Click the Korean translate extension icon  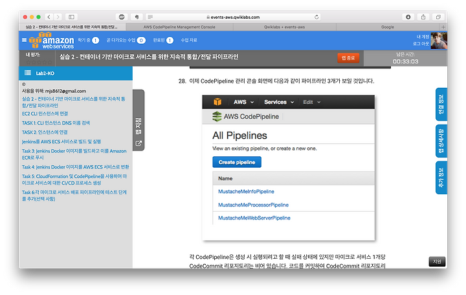click(x=137, y=17)
